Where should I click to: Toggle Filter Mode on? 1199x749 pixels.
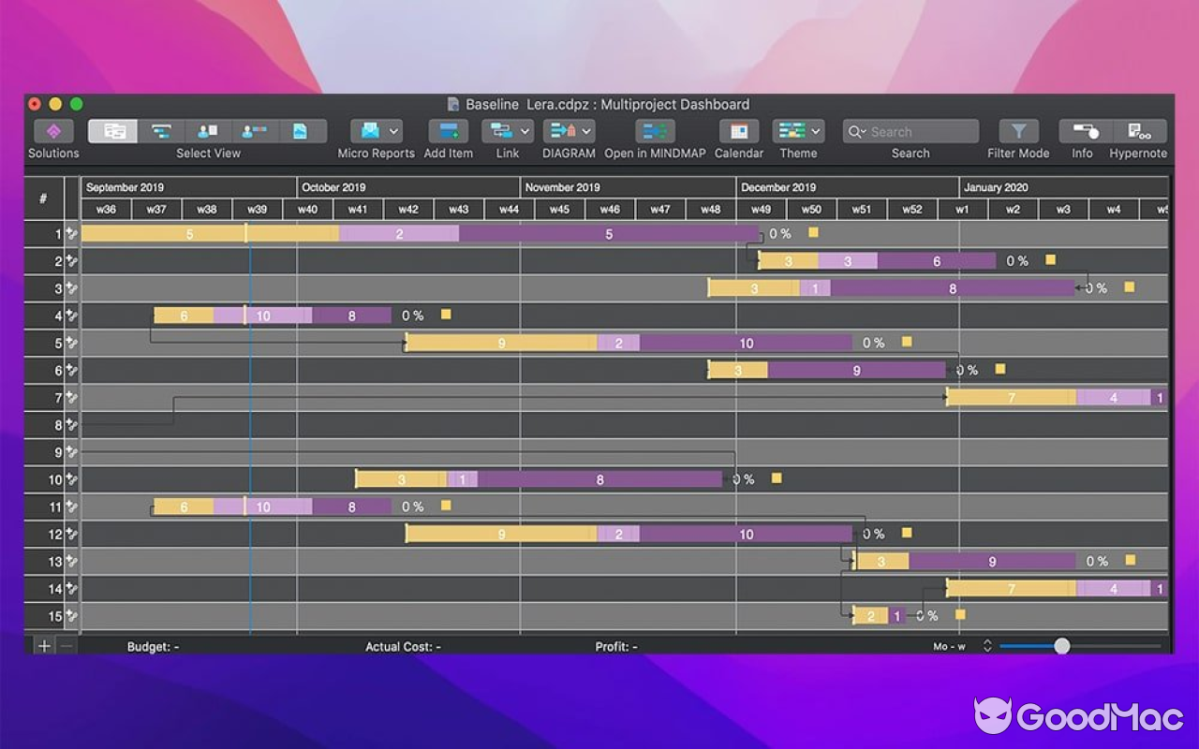(x=1018, y=131)
